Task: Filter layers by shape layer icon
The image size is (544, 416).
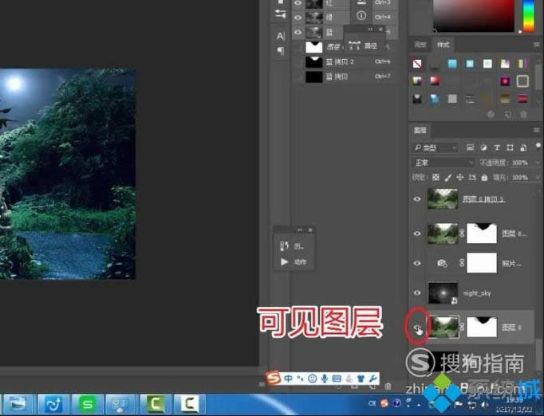Action: tap(510, 147)
